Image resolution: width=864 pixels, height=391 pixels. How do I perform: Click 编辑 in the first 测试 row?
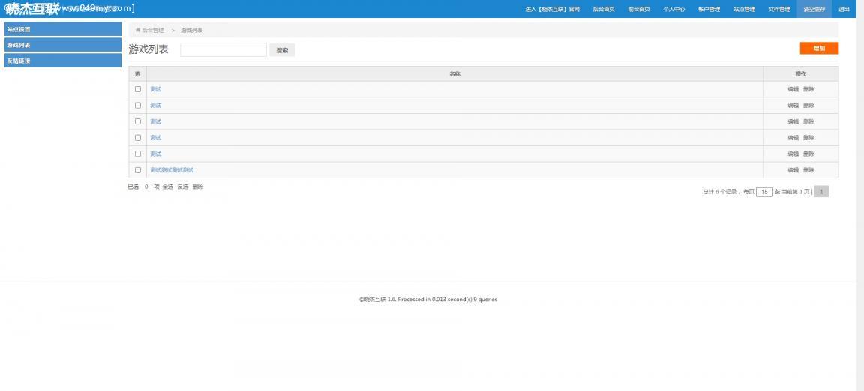[793, 89]
